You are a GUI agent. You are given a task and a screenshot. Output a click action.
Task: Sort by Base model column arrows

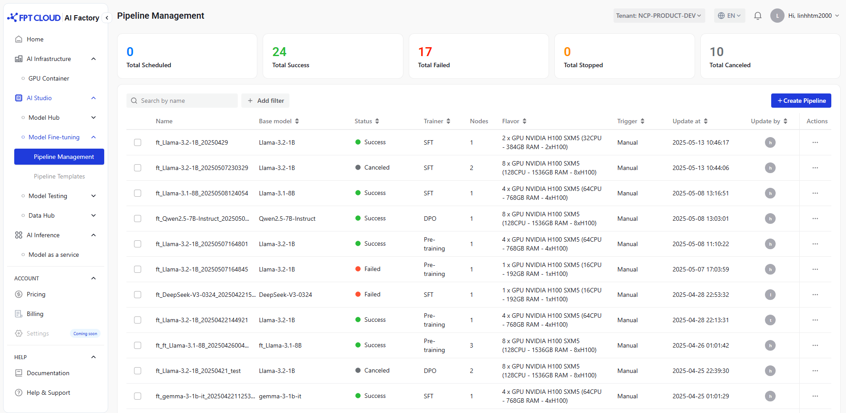click(x=297, y=121)
